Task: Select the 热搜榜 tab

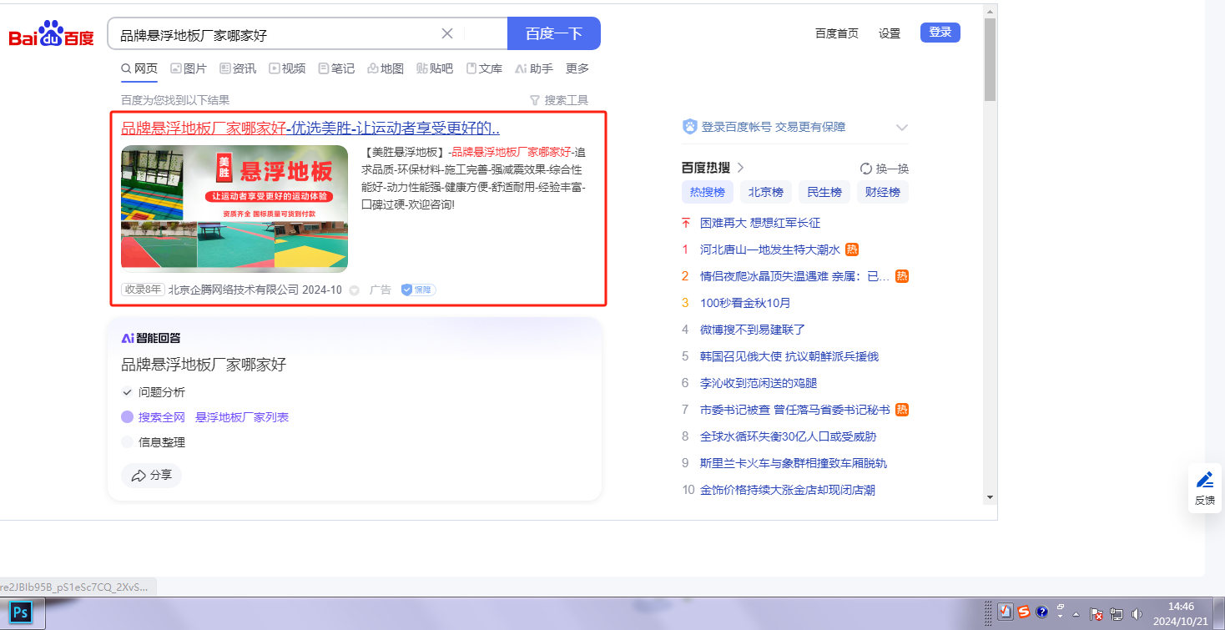Action: coord(708,192)
